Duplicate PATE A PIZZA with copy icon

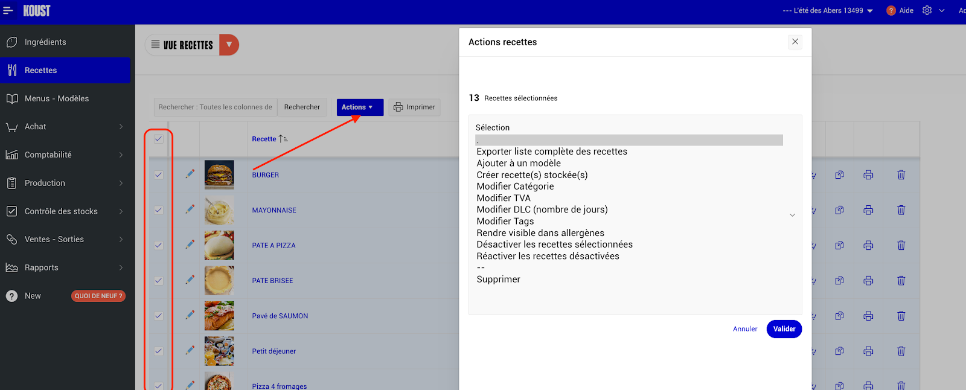[x=839, y=246]
